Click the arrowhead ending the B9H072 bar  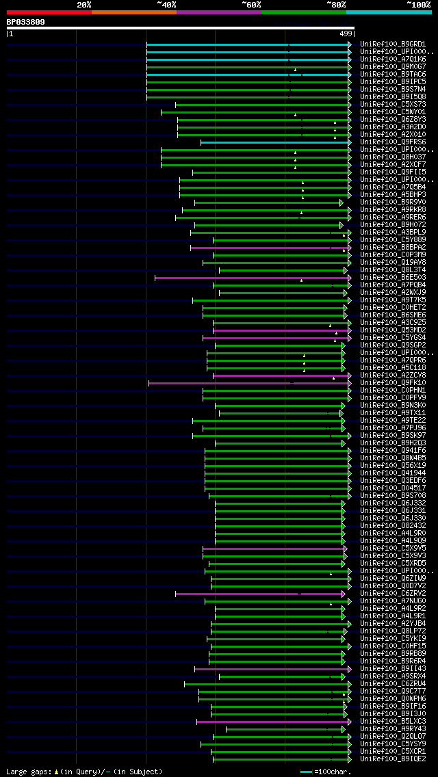click(342, 226)
